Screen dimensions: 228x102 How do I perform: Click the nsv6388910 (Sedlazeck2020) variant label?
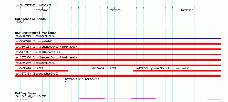click(35, 36)
